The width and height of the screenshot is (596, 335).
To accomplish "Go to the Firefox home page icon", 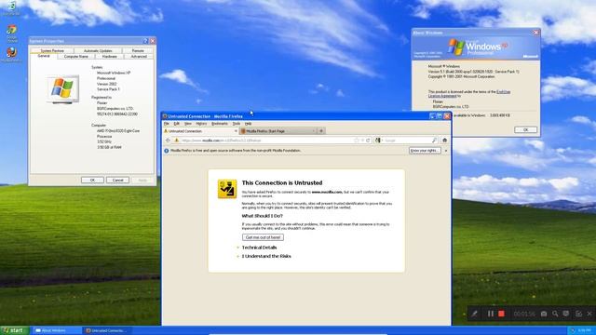I will coord(445,141).
